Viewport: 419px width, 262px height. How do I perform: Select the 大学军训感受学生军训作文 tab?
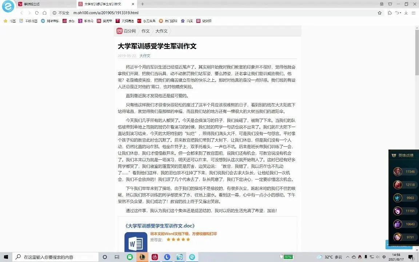pos(107,4)
